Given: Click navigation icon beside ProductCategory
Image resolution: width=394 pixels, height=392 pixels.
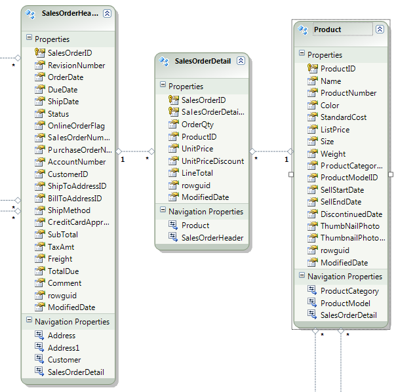Looking at the screenshot, I should coord(312,290).
